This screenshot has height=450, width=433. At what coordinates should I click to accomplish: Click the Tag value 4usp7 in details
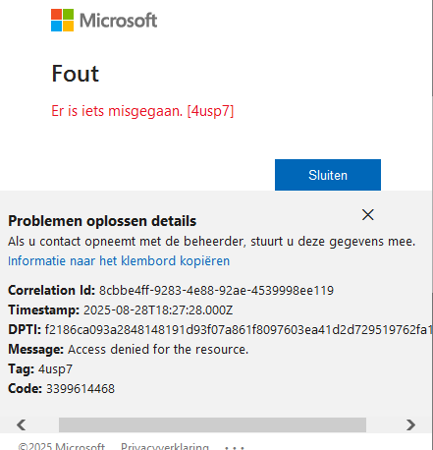tap(55, 369)
